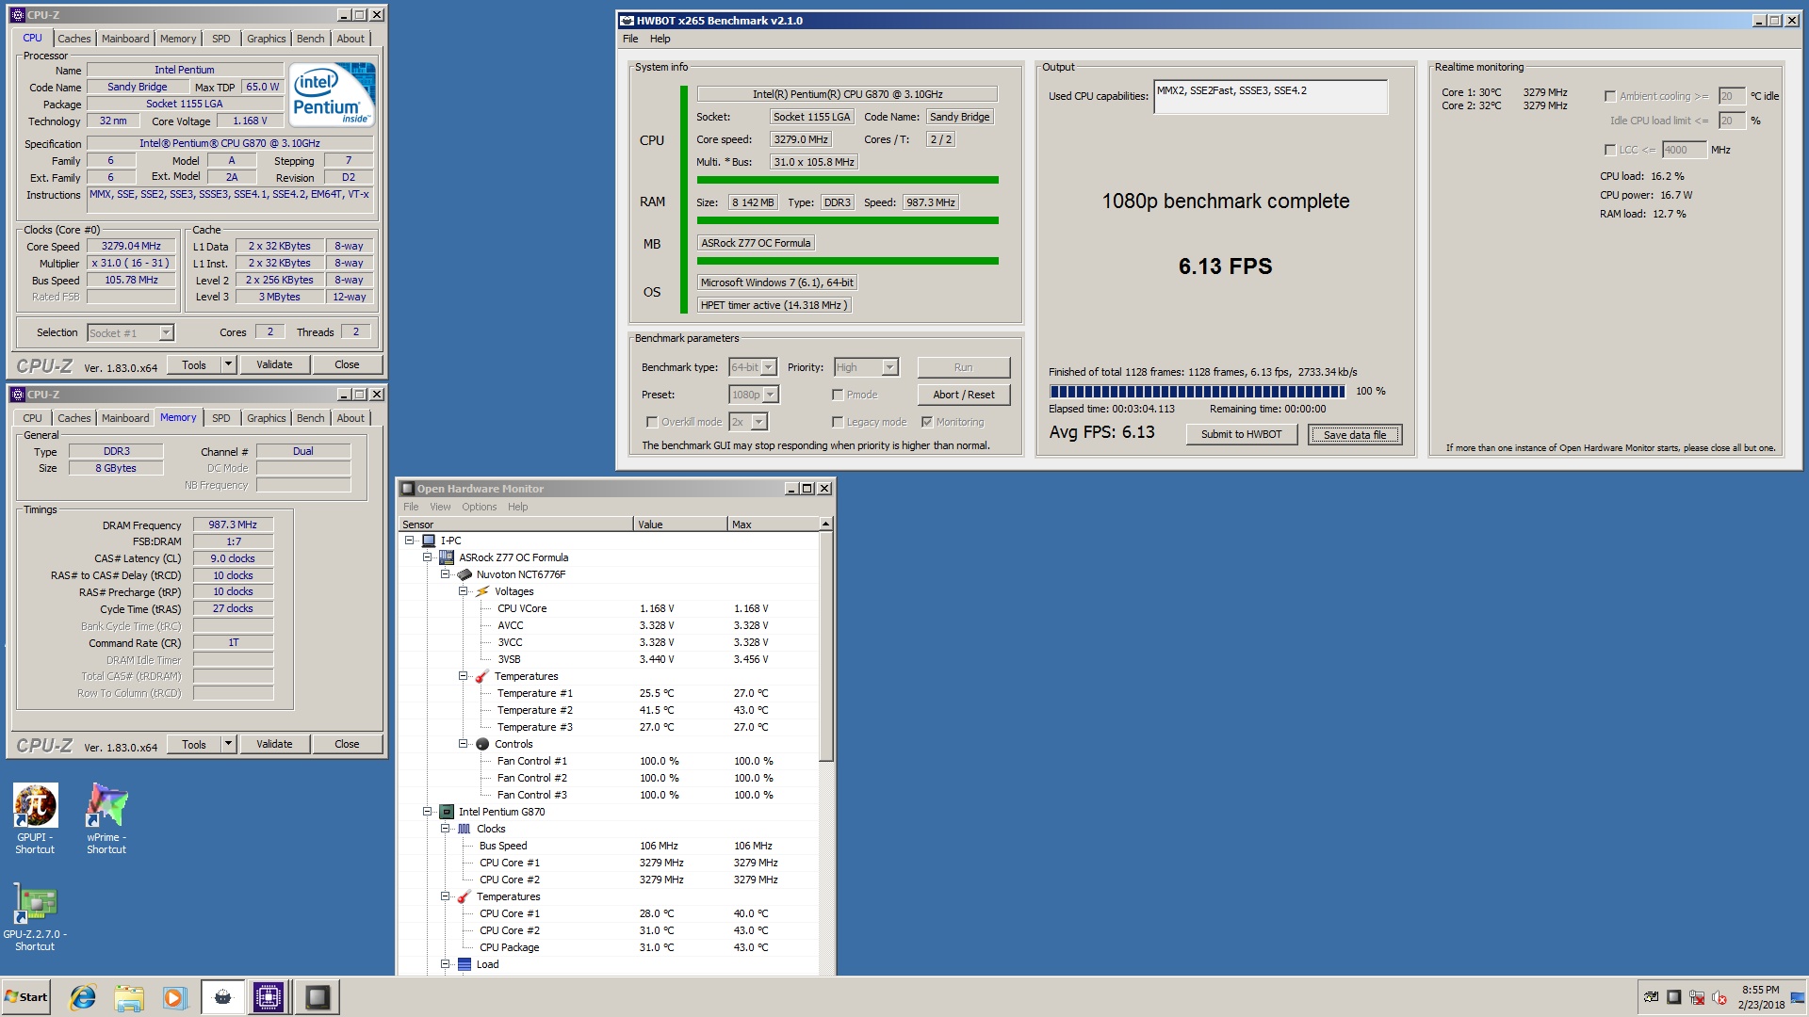Click benchmark progress bar at 100%

pyautogui.click(x=1198, y=392)
